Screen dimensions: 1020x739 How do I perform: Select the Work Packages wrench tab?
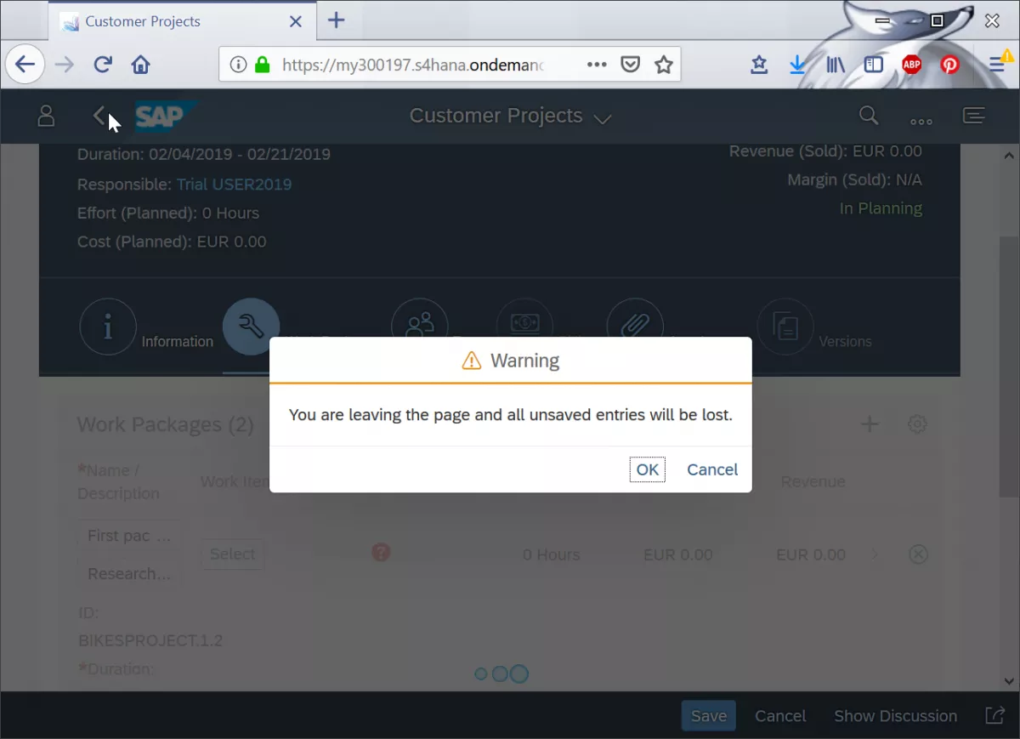pyautogui.click(x=251, y=327)
